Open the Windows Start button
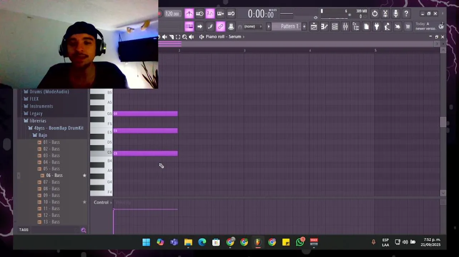Image resolution: width=459 pixels, height=257 pixels. tap(146, 242)
